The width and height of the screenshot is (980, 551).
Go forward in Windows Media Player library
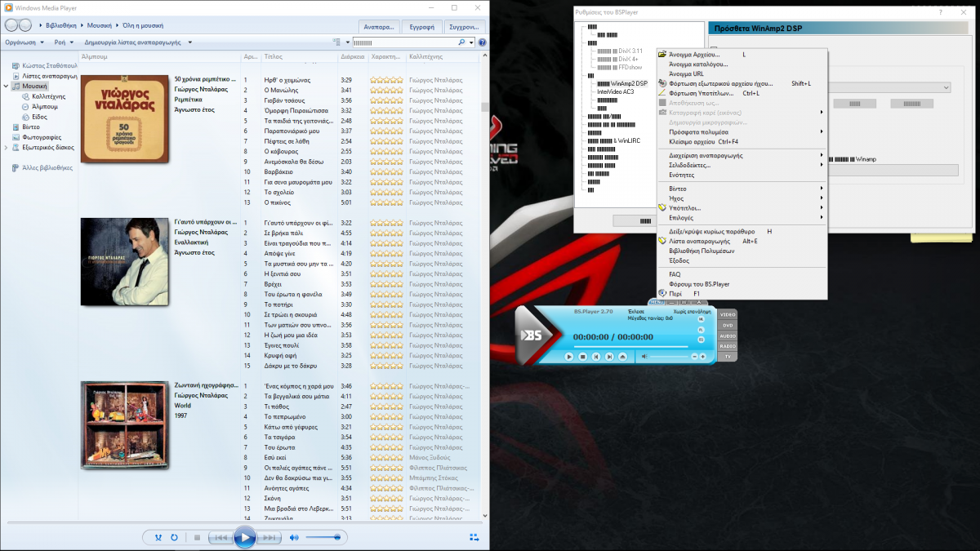click(x=25, y=25)
